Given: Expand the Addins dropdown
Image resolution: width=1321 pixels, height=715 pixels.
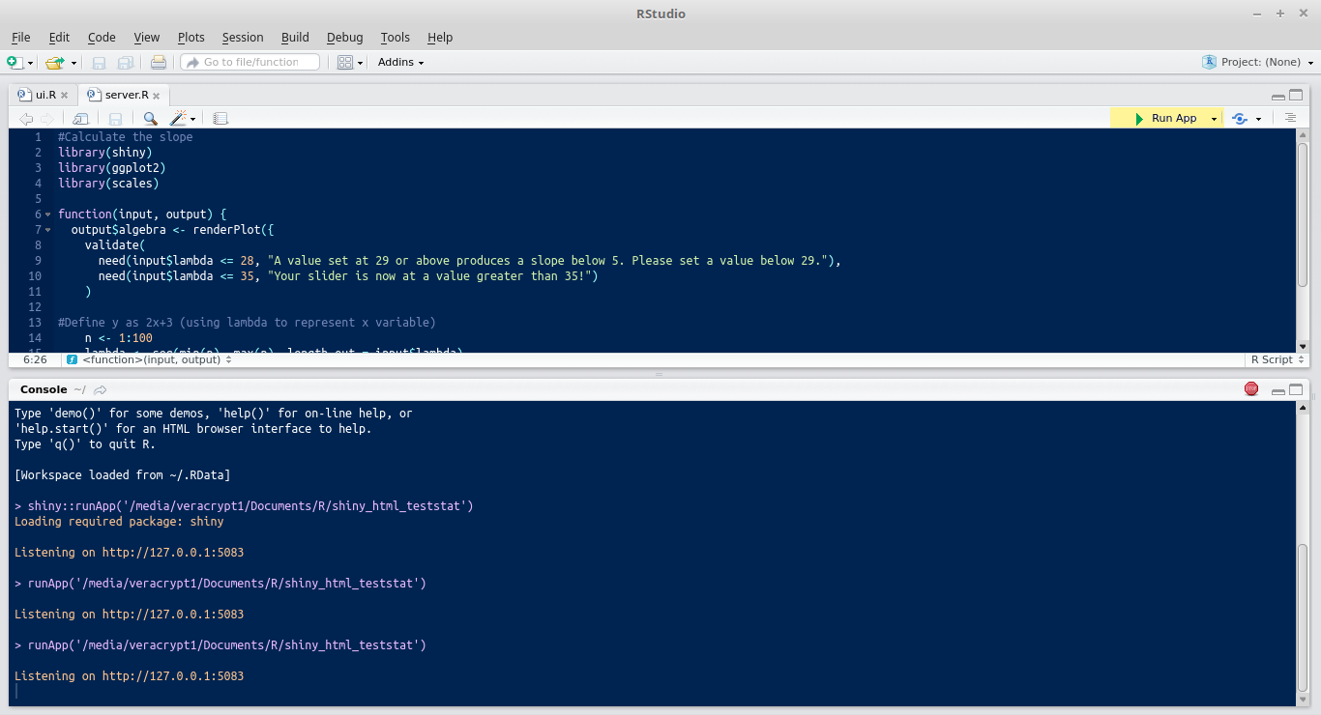Looking at the screenshot, I should 400,62.
